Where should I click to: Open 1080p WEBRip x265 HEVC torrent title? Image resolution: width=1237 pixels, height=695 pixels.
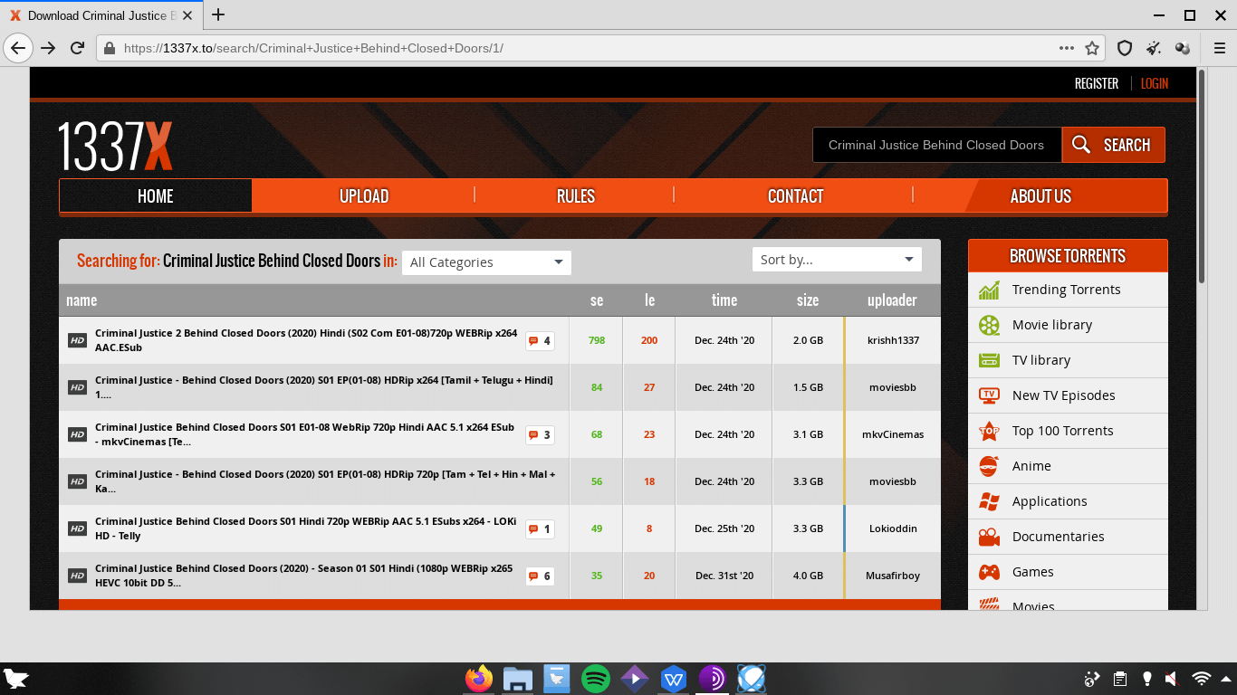pyautogui.click(x=304, y=576)
